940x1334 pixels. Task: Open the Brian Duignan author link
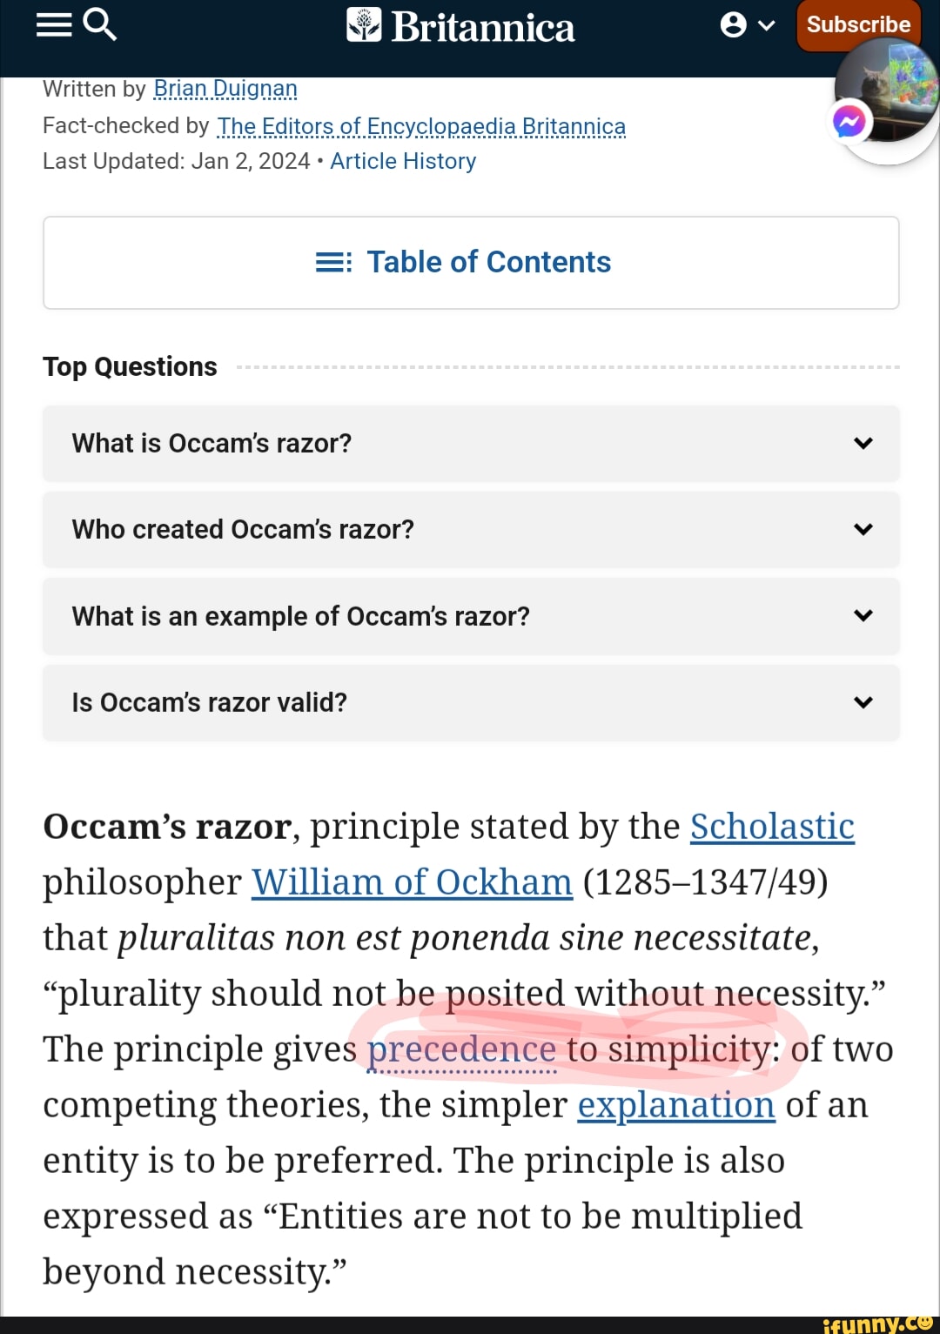tap(225, 88)
